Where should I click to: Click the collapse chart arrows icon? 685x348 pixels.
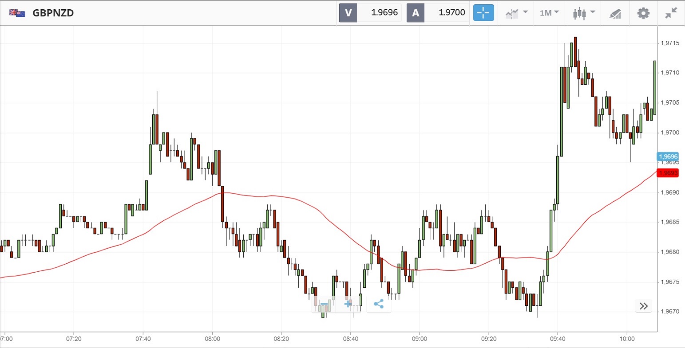(671, 13)
